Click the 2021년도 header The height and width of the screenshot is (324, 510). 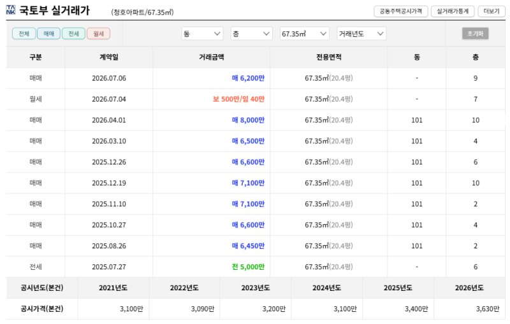113,288
